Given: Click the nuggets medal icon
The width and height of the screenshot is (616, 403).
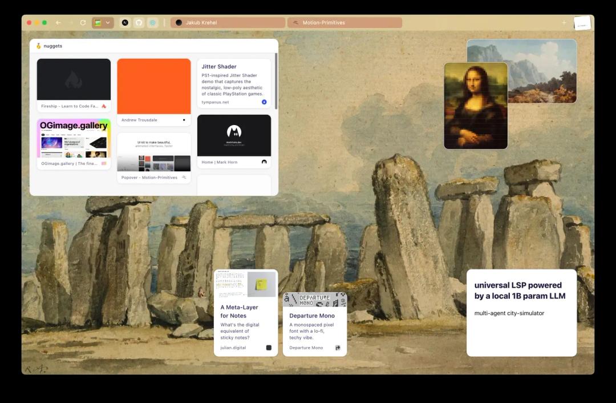Looking at the screenshot, I should 39,46.
